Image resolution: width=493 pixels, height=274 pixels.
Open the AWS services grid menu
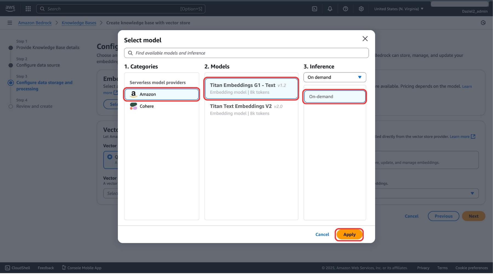coord(28,8)
